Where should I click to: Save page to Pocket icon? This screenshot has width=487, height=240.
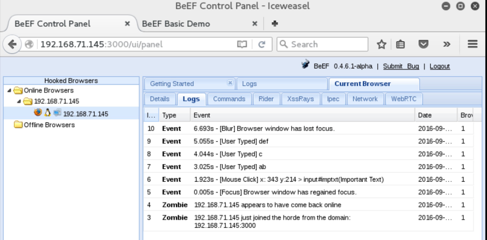pyautogui.click(x=423, y=44)
